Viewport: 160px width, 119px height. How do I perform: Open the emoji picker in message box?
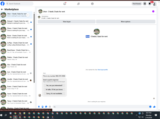coord(150,107)
